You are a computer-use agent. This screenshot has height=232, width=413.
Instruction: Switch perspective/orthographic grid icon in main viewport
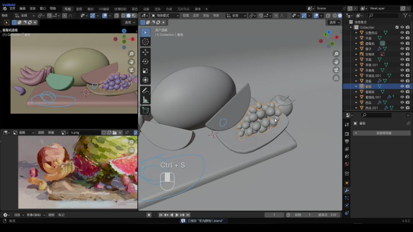click(336, 78)
